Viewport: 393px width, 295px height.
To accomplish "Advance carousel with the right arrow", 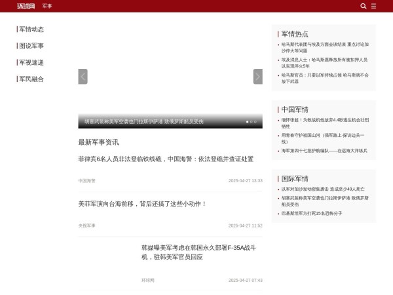I will (257, 77).
